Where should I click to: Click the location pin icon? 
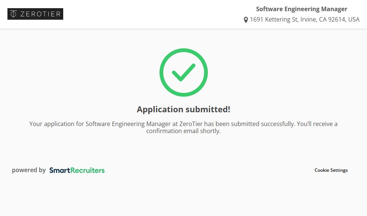246,20
